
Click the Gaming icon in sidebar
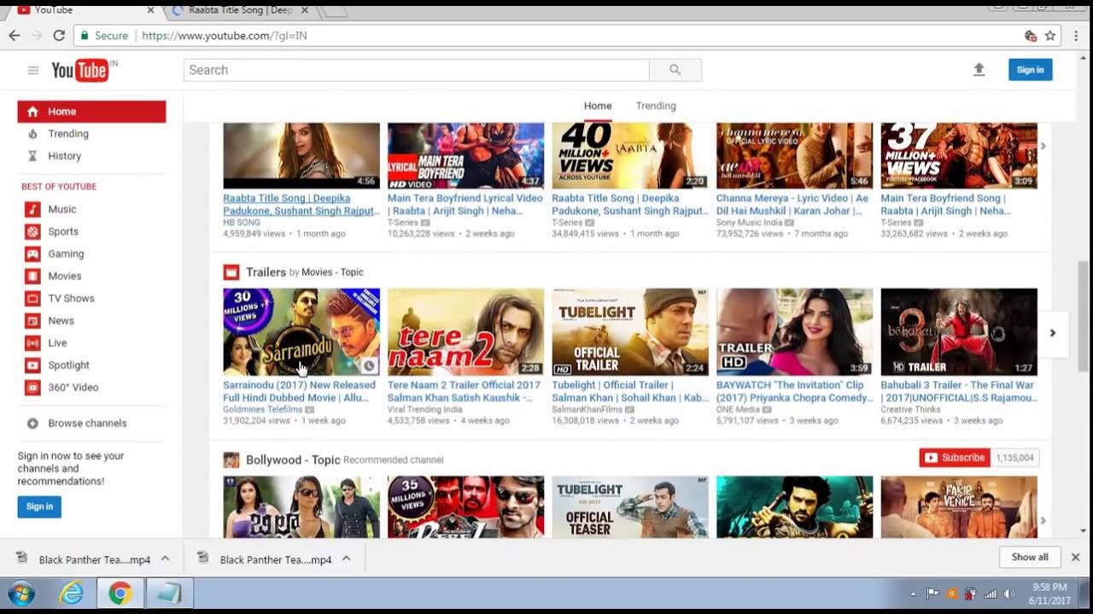(32, 253)
